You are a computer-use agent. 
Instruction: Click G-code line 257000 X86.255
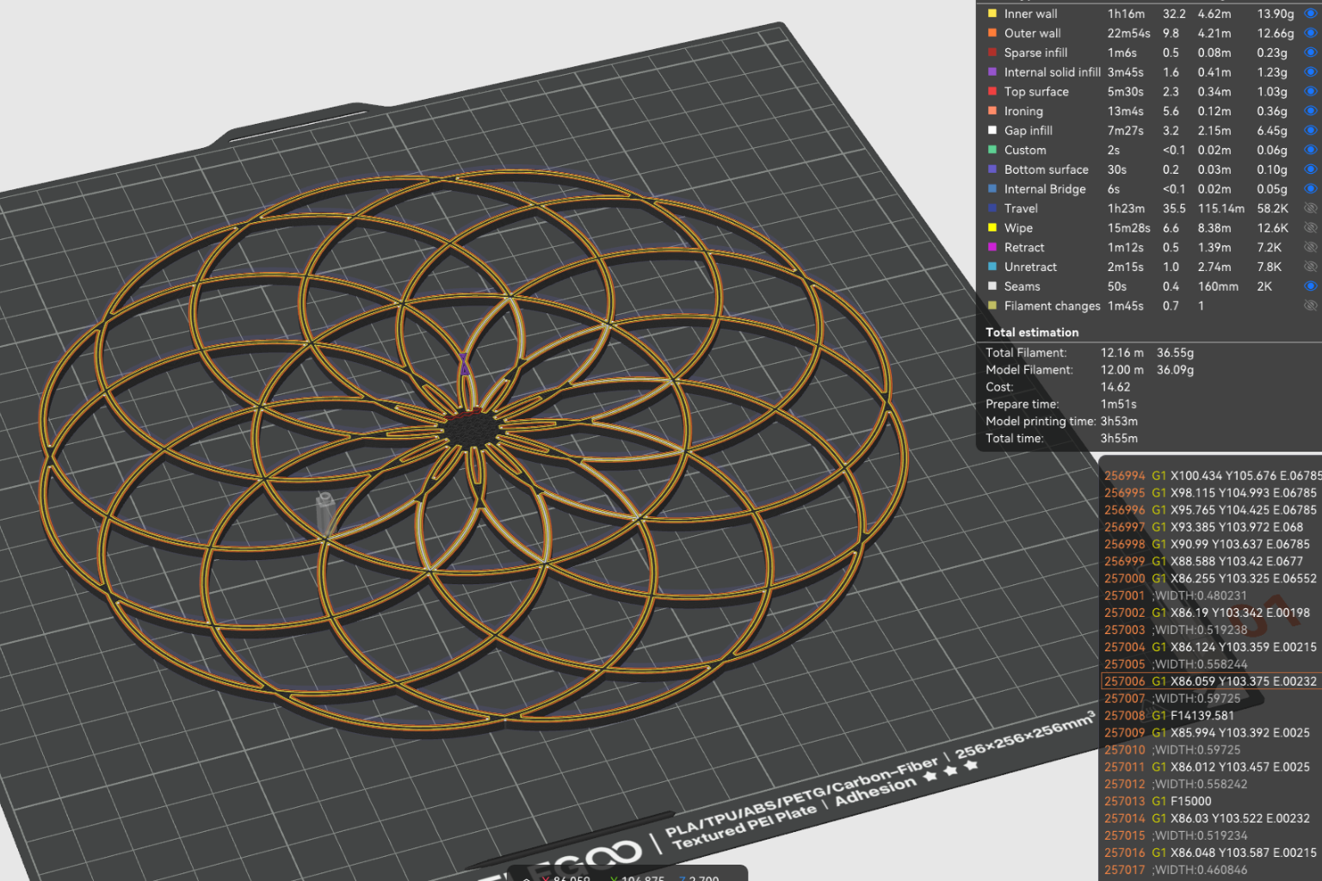tap(1211, 578)
